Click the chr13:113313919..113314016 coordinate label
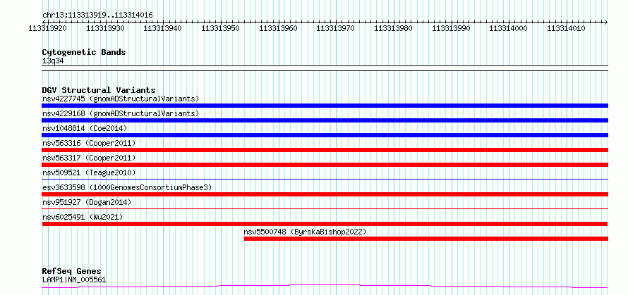628x295 pixels. point(97,15)
